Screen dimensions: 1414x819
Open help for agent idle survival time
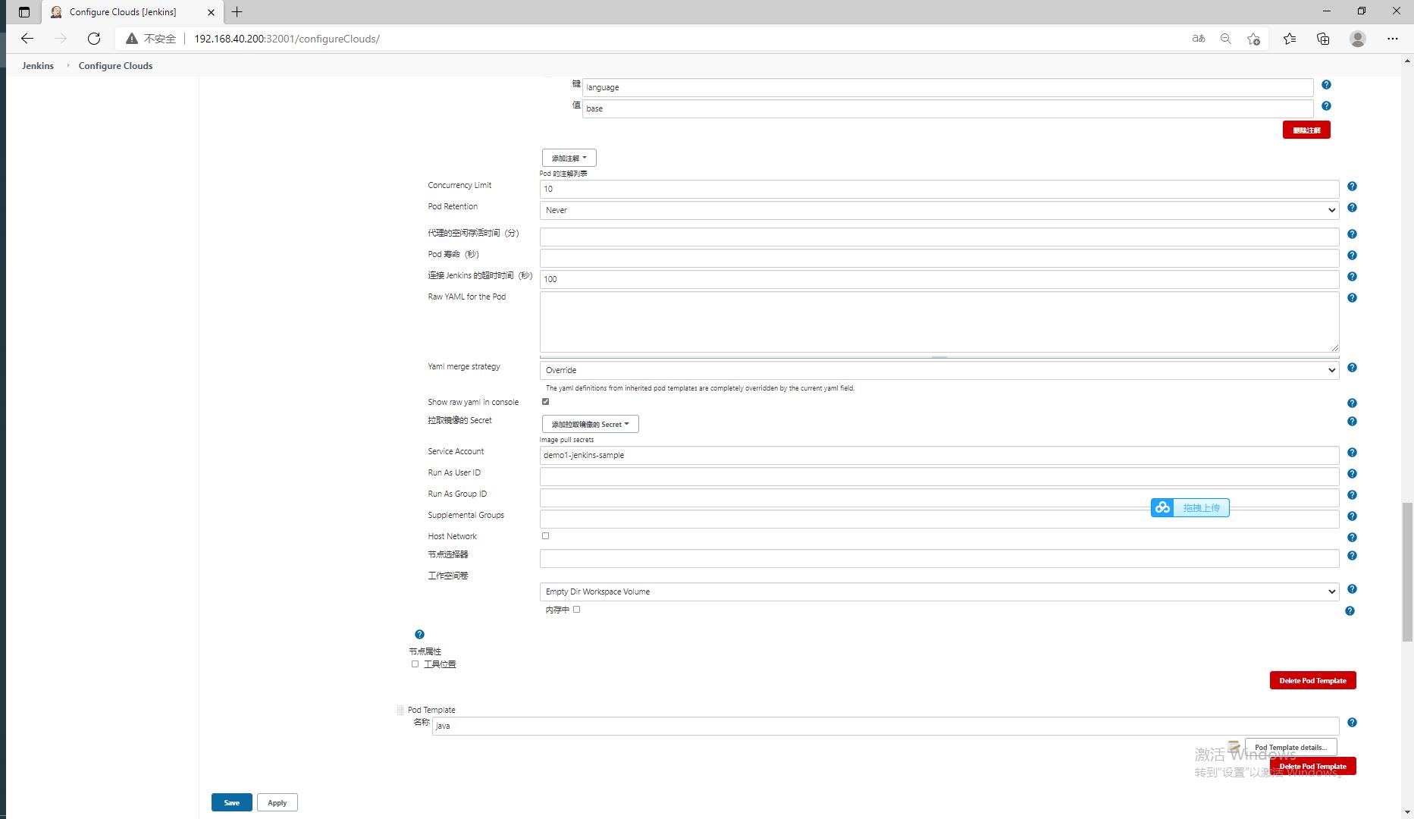tap(1352, 234)
